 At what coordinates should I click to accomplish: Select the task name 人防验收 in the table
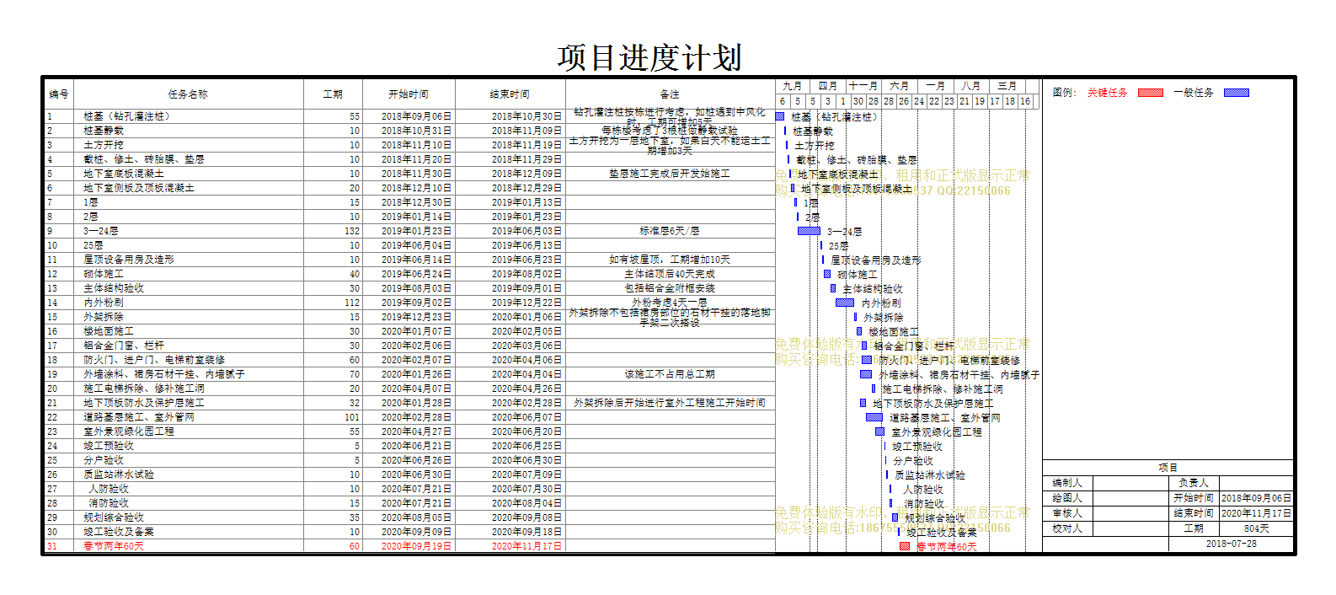(109, 489)
